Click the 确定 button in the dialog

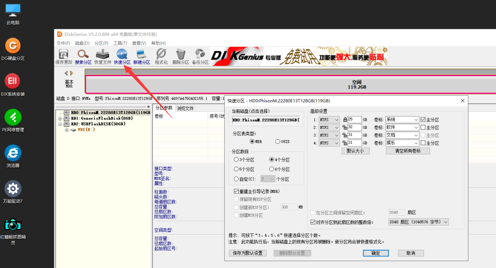tap(376, 253)
